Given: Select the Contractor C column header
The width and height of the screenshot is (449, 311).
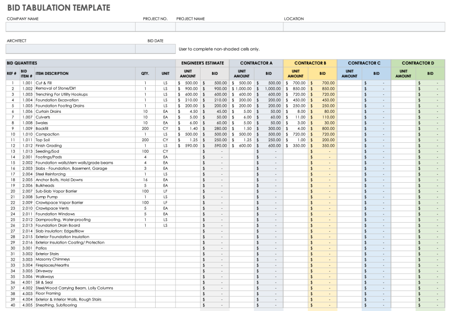Looking at the screenshot, I should click(x=364, y=63).
